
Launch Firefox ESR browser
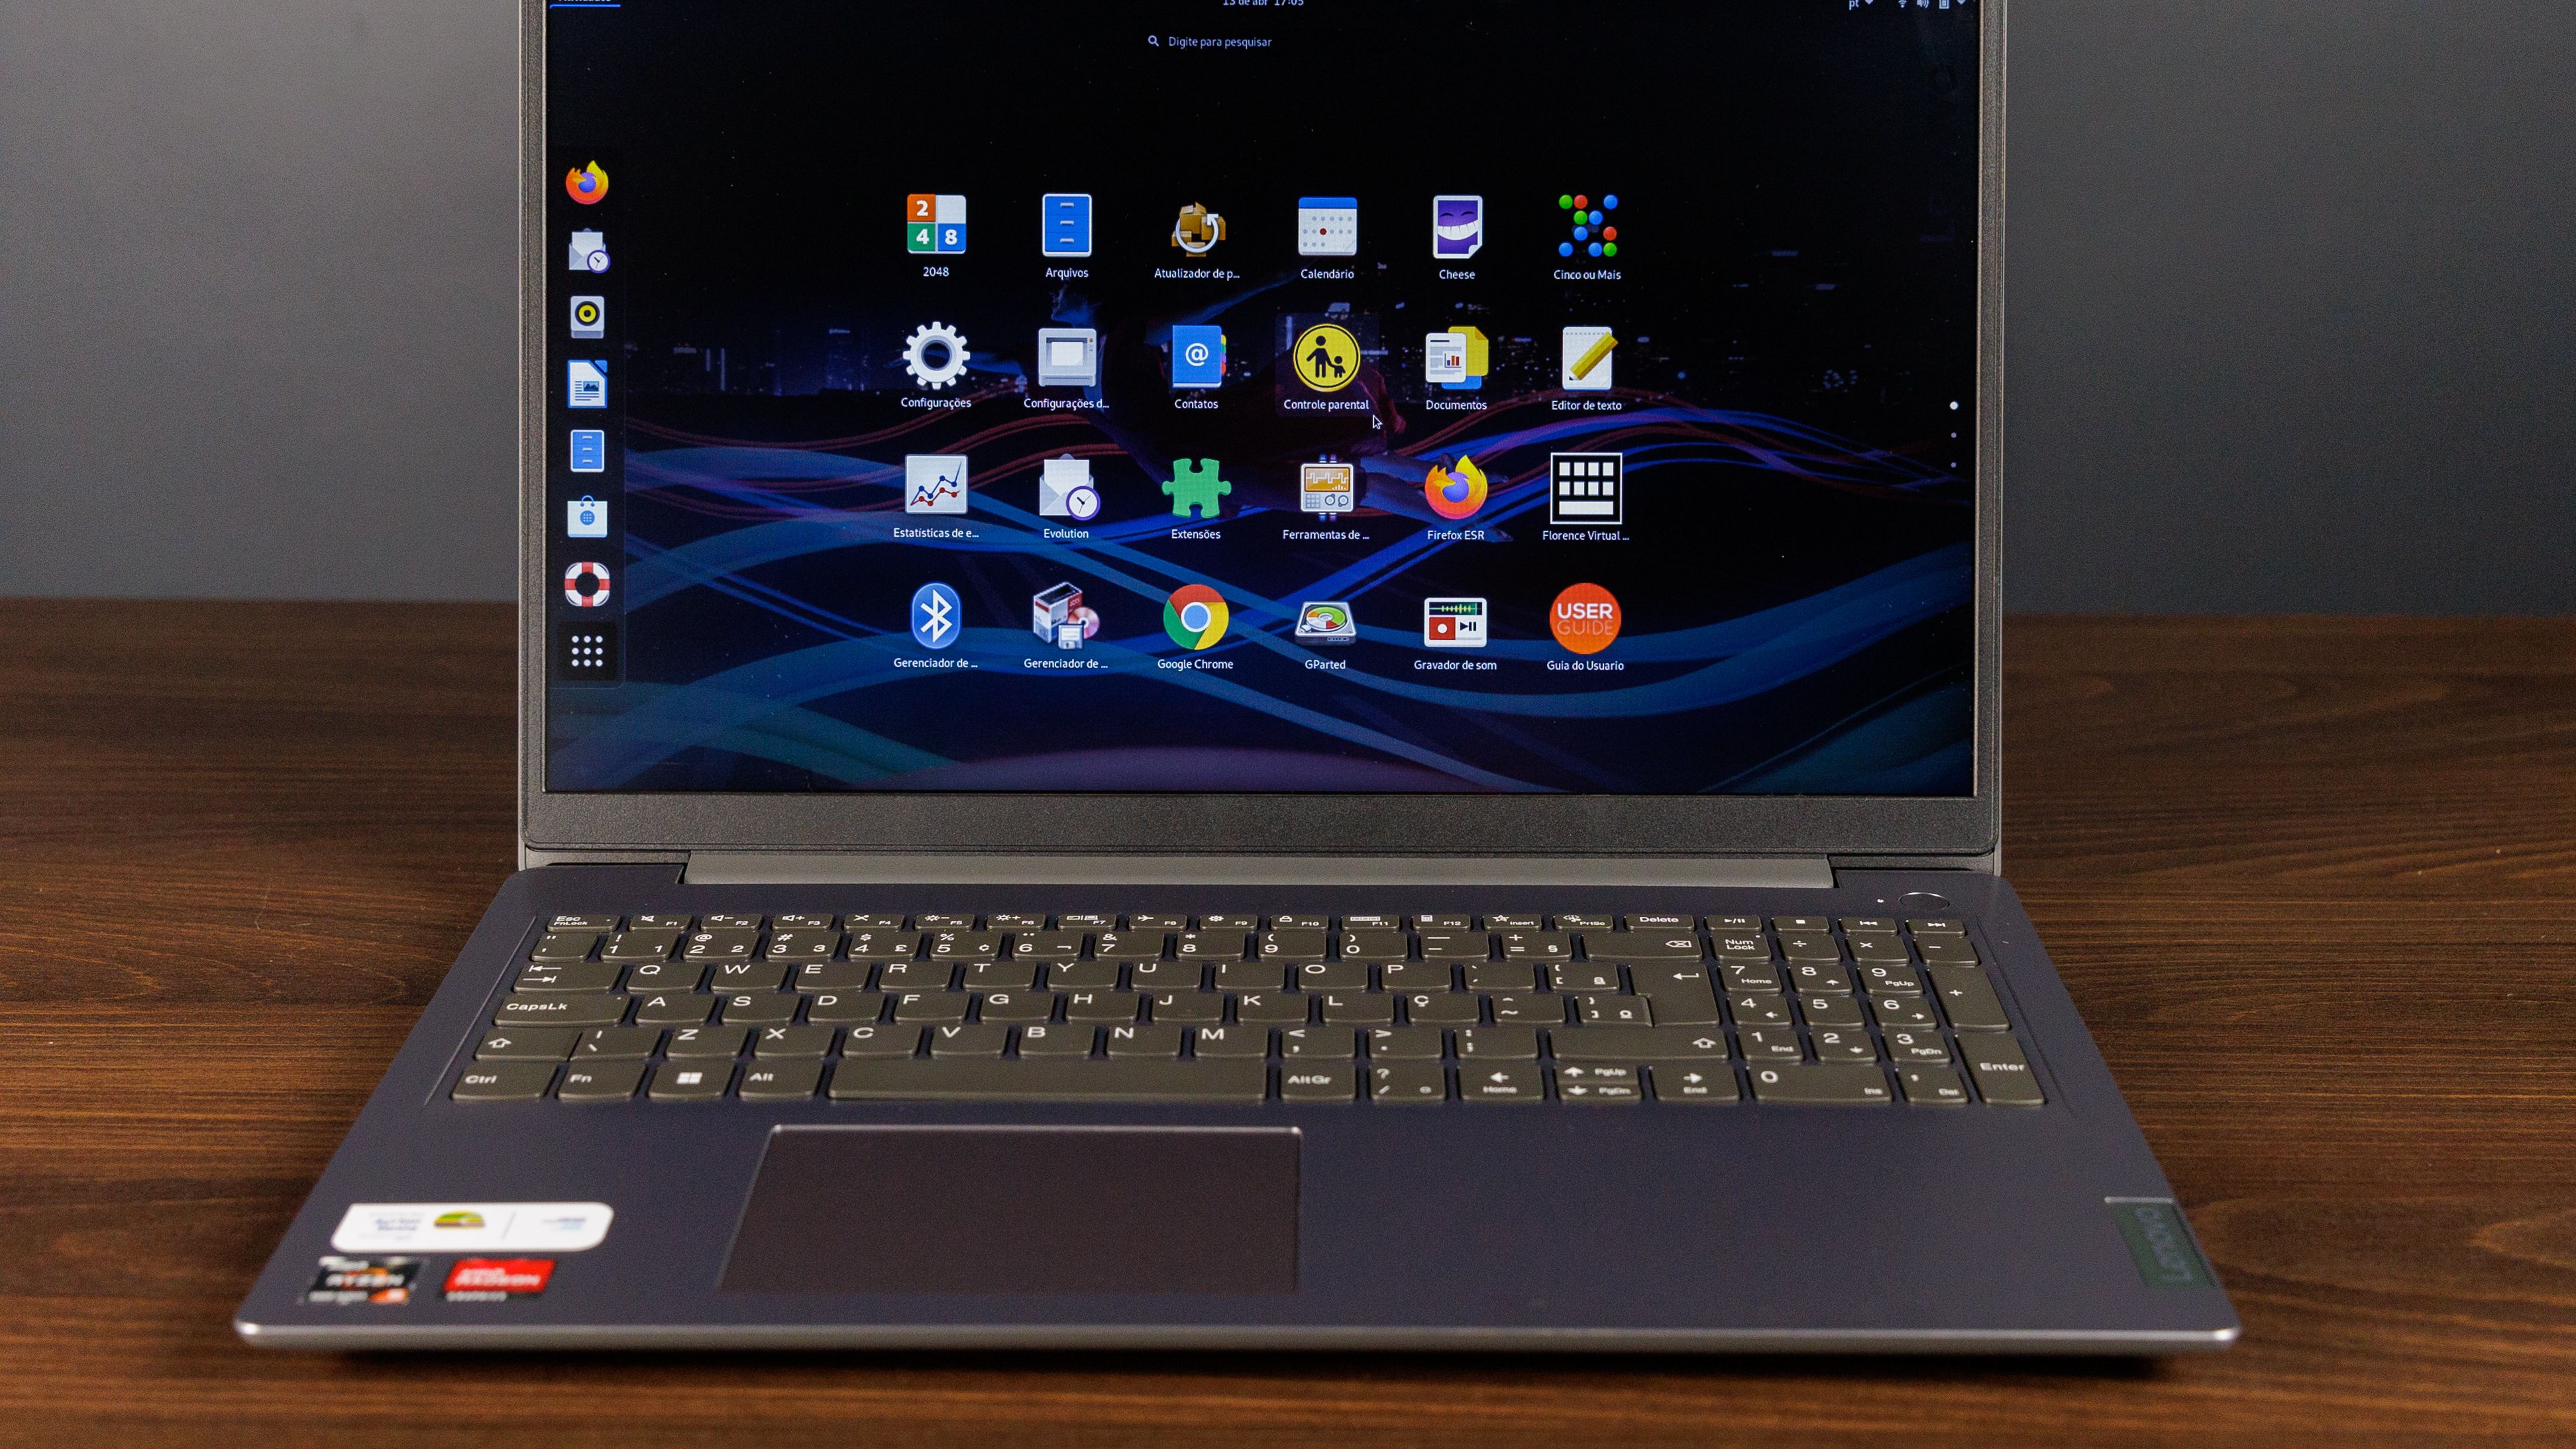(x=1454, y=486)
